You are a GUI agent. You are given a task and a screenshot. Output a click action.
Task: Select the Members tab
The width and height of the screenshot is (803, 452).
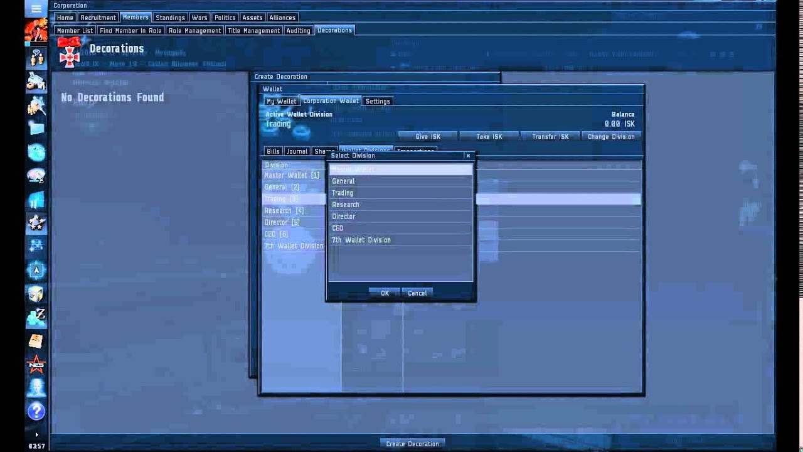pos(136,17)
